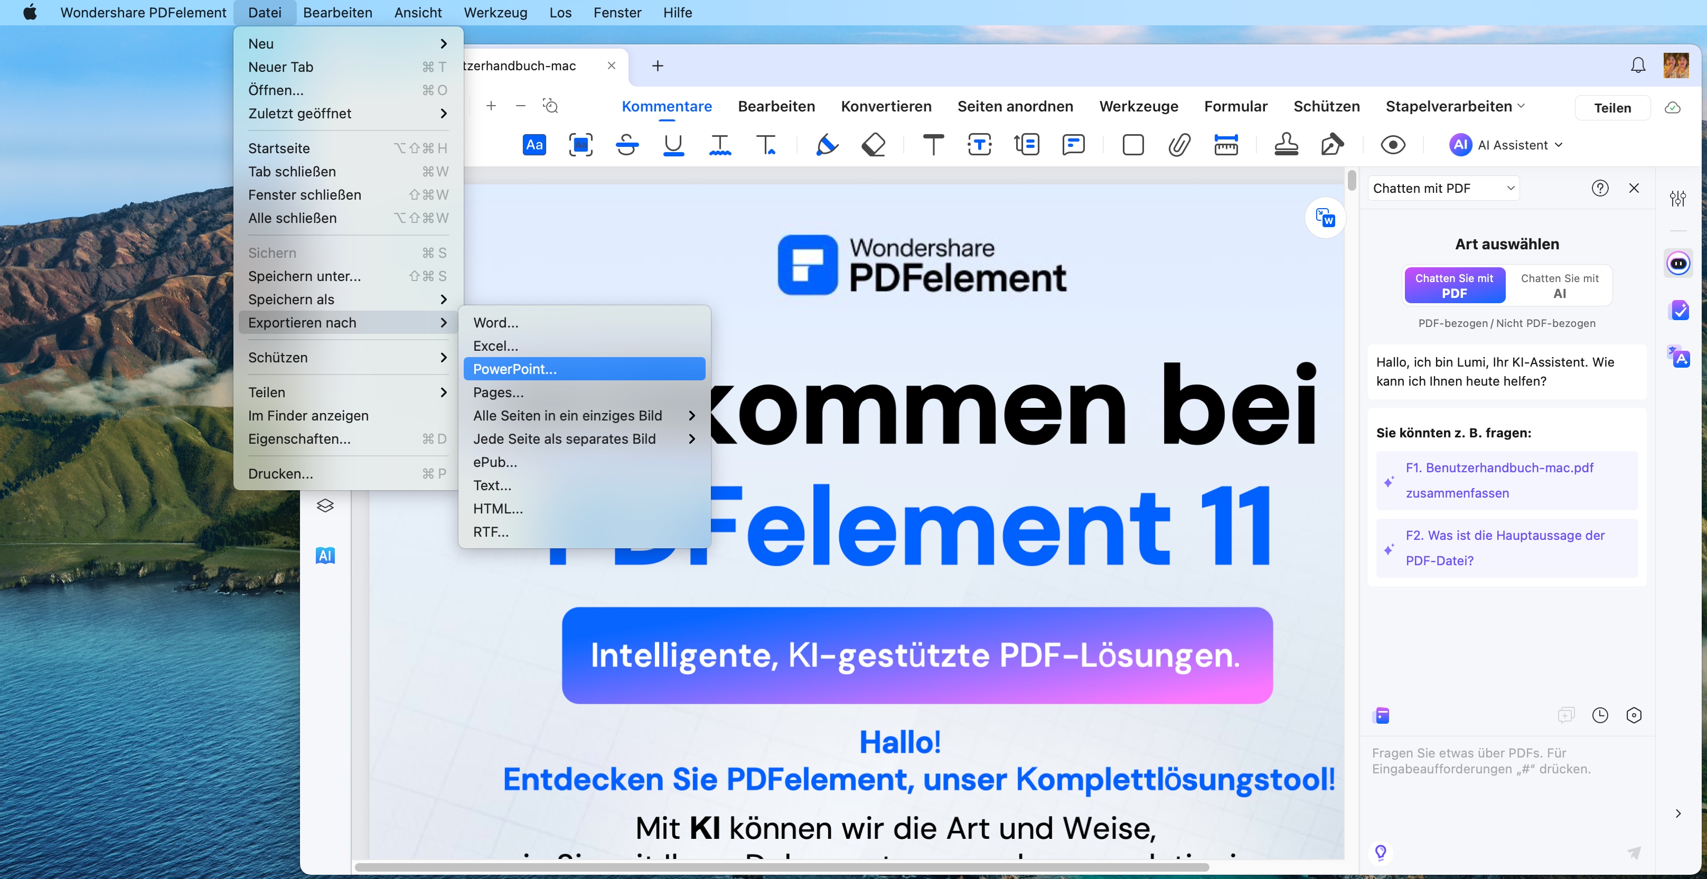
Task: Open the Ansicht menu in menu bar
Action: pyautogui.click(x=417, y=13)
